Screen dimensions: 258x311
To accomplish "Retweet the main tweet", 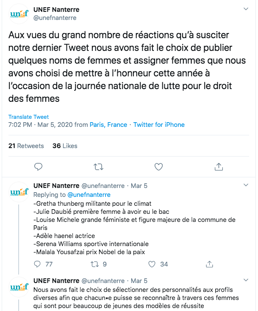I will [x=98, y=166].
